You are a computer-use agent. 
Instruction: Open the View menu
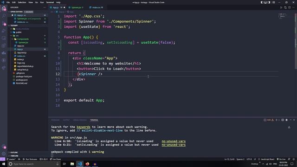[31, 2]
